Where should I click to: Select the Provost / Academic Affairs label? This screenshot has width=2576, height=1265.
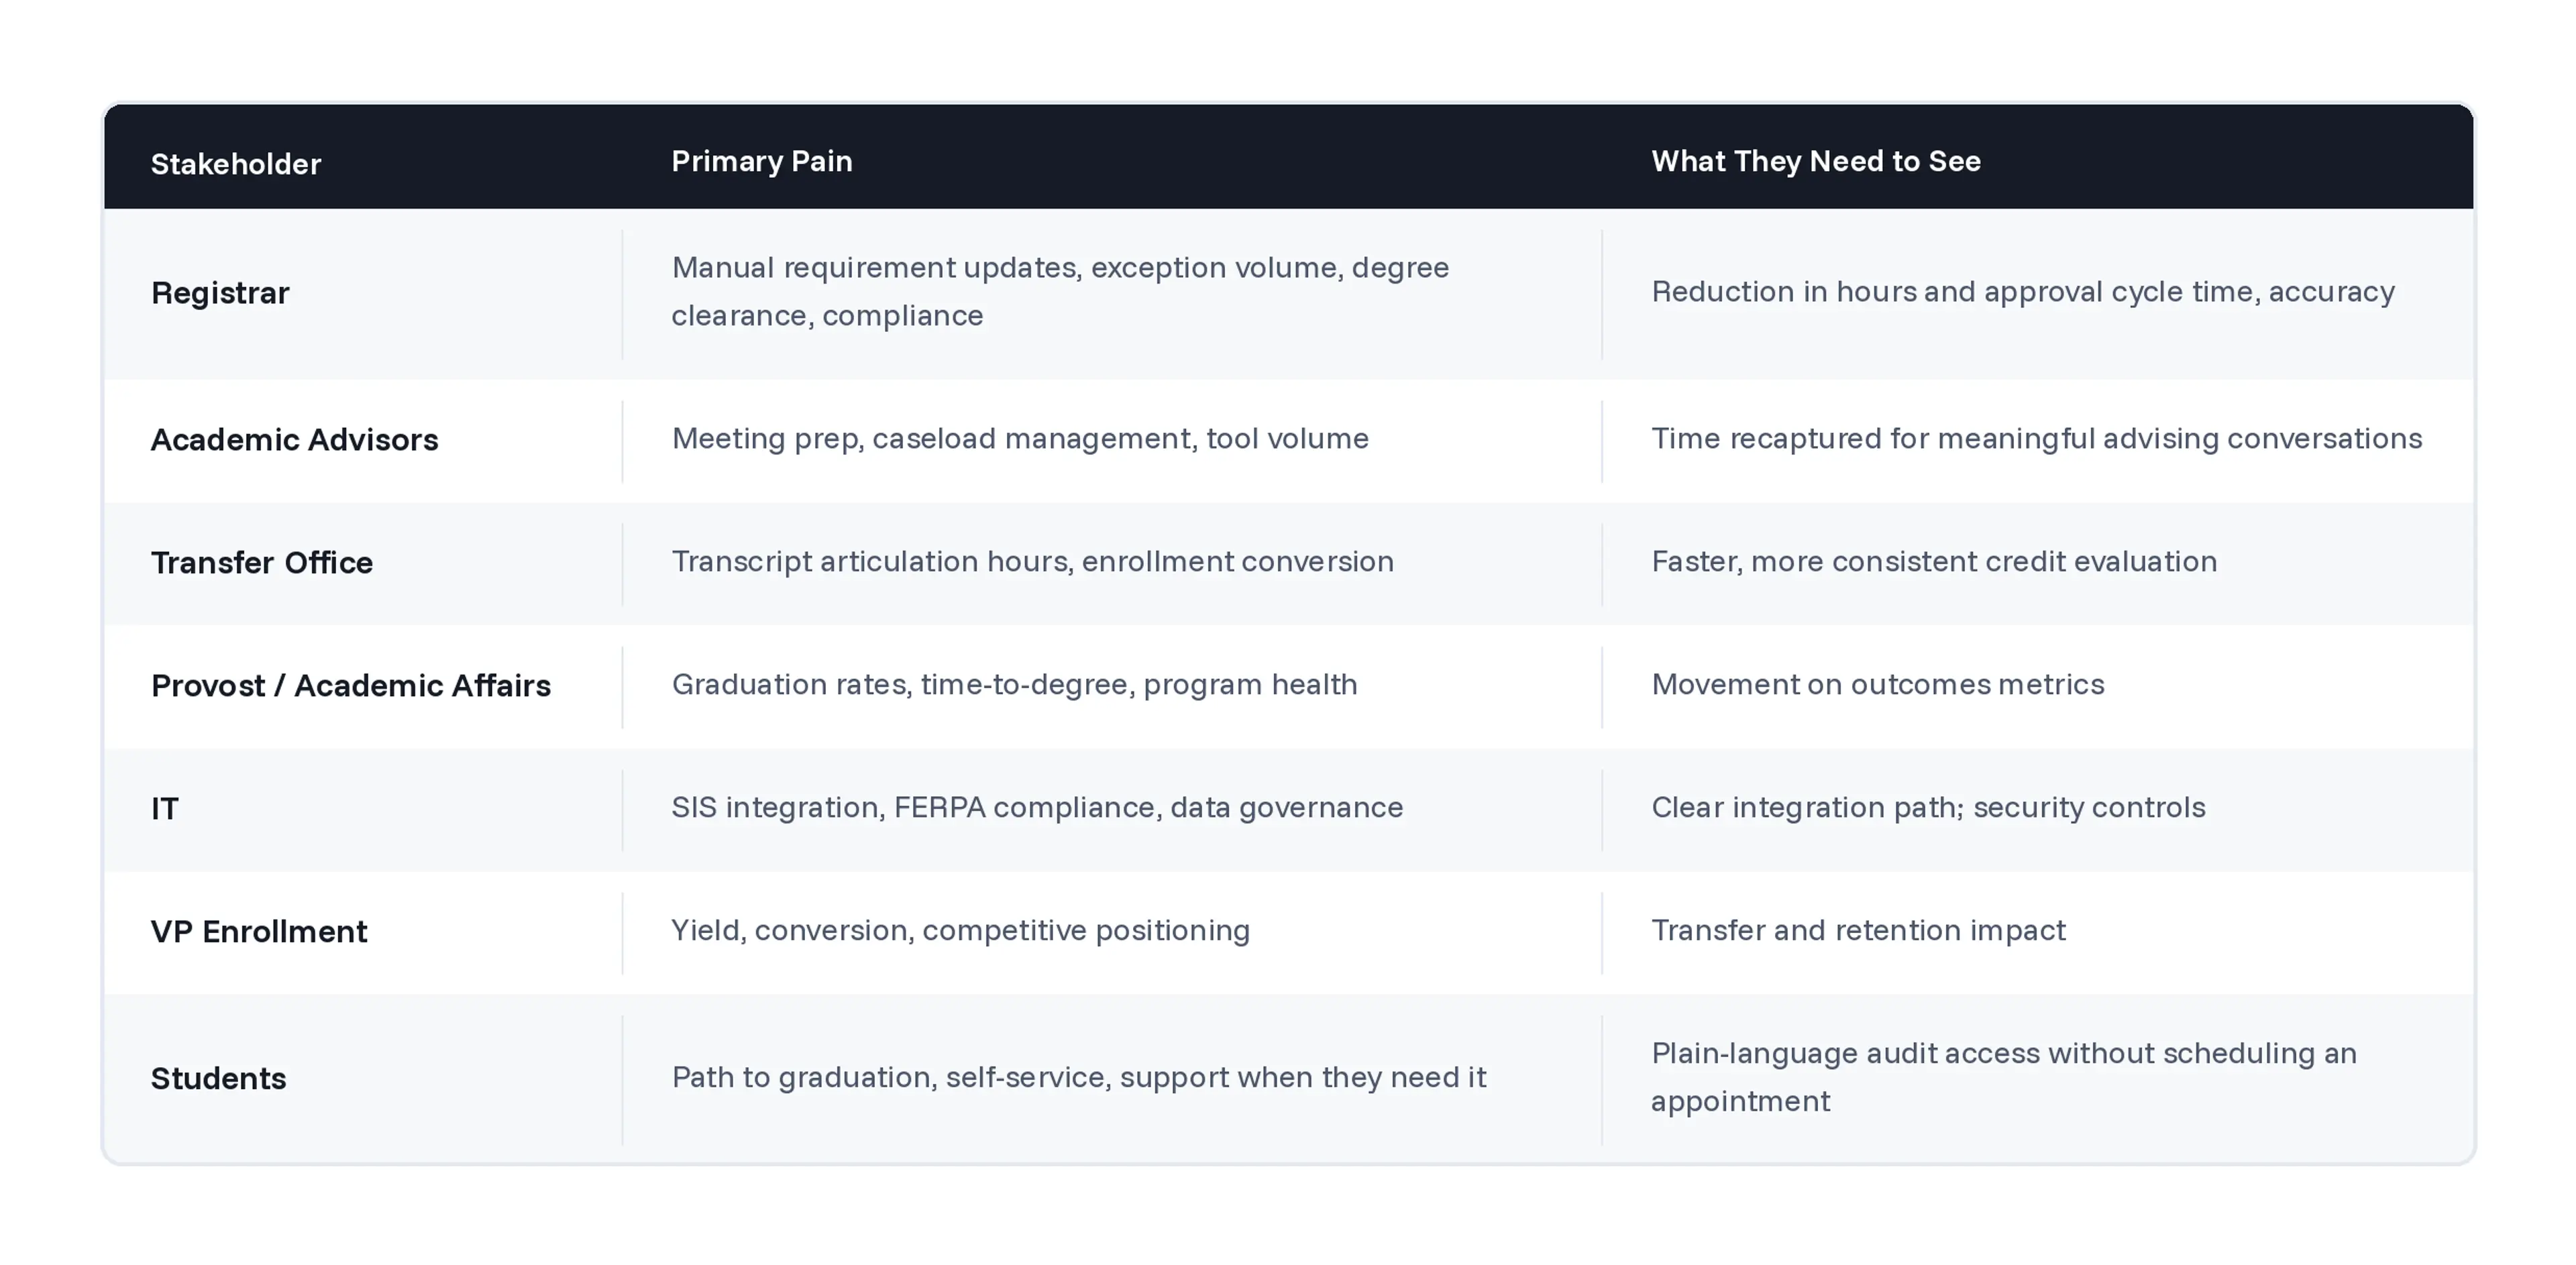point(350,686)
